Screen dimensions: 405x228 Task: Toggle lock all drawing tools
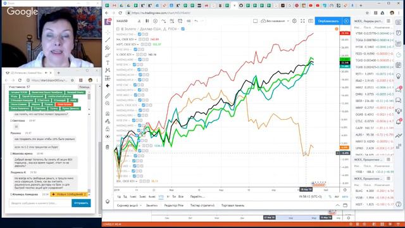(108, 129)
